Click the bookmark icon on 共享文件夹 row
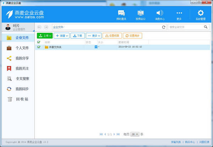 tap(96, 47)
